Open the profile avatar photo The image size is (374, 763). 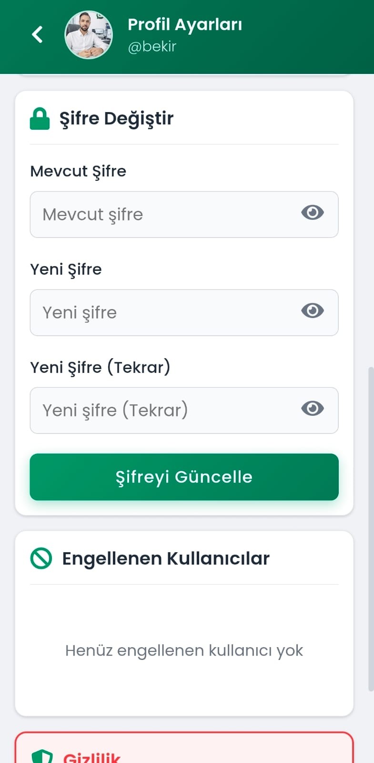pos(89,35)
